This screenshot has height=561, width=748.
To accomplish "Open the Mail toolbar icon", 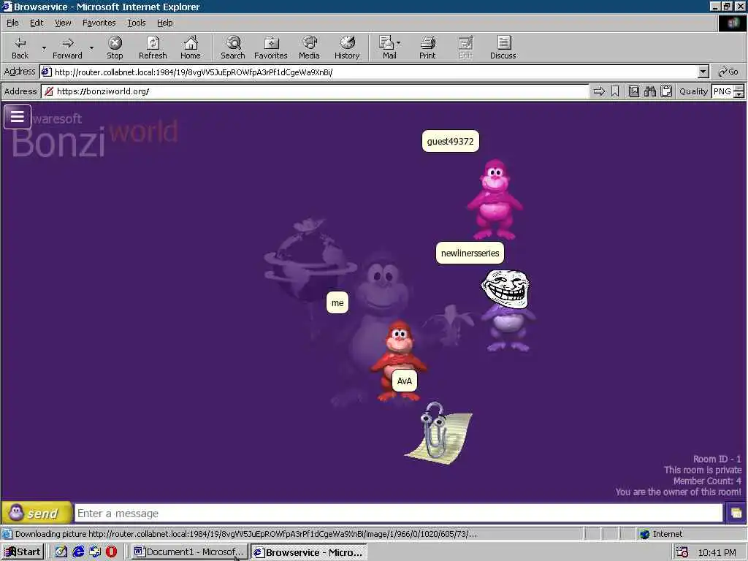I will [x=387, y=47].
